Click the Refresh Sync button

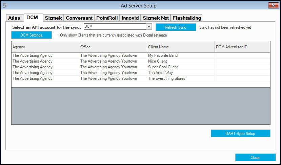pyautogui.click(x=176, y=27)
